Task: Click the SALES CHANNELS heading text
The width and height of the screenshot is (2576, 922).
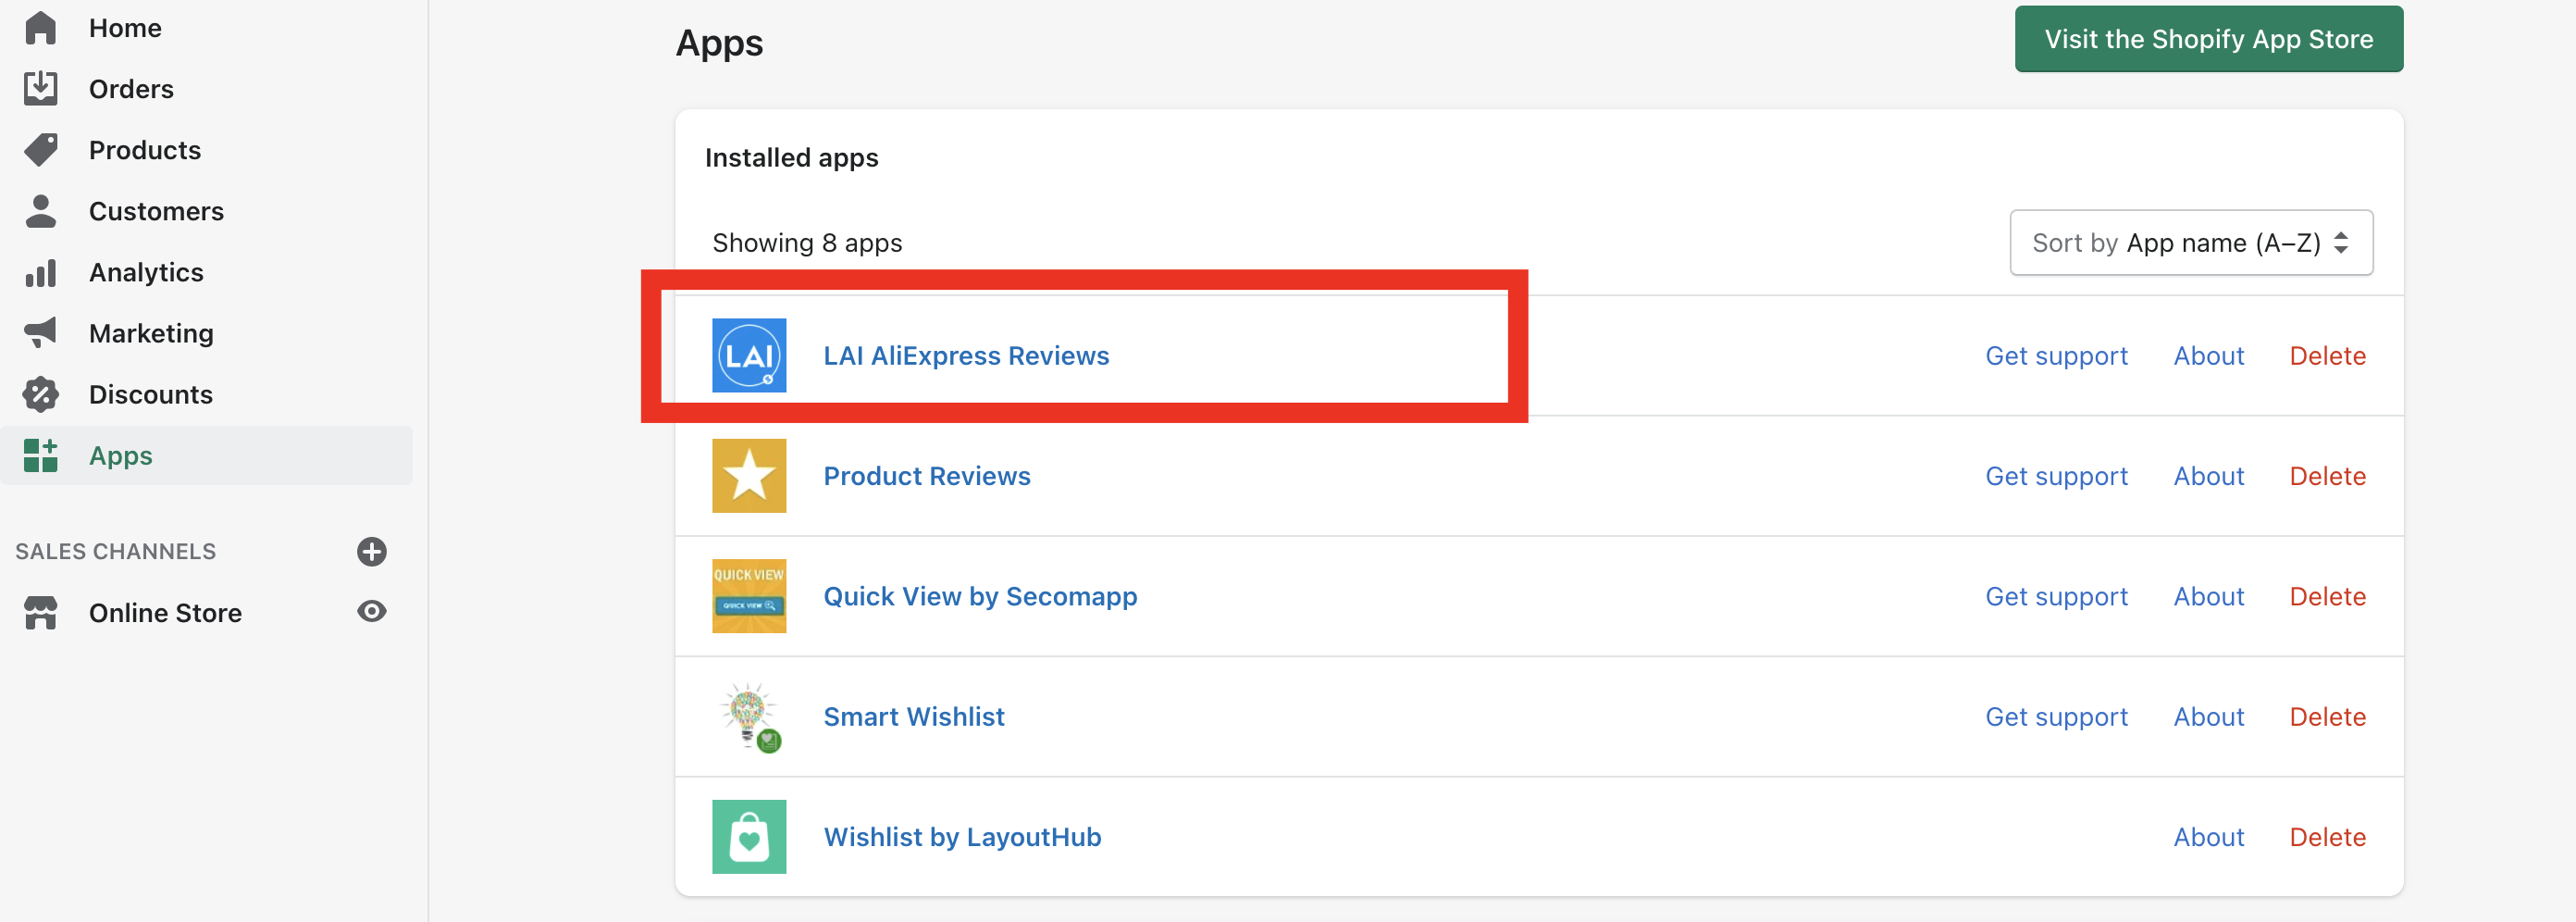Action: pyautogui.click(x=115, y=551)
